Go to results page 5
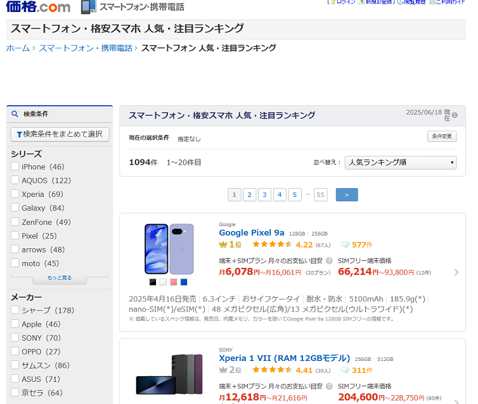This screenshot has width=478, height=404. click(295, 195)
